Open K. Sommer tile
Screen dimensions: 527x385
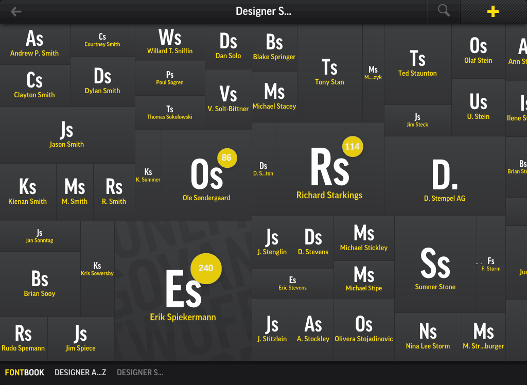tap(148, 175)
